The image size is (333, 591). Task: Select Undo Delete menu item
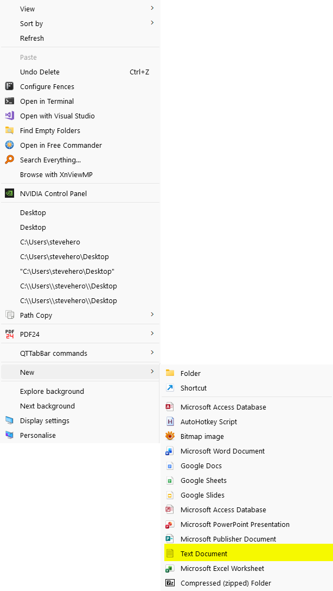click(x=80, y=72)
